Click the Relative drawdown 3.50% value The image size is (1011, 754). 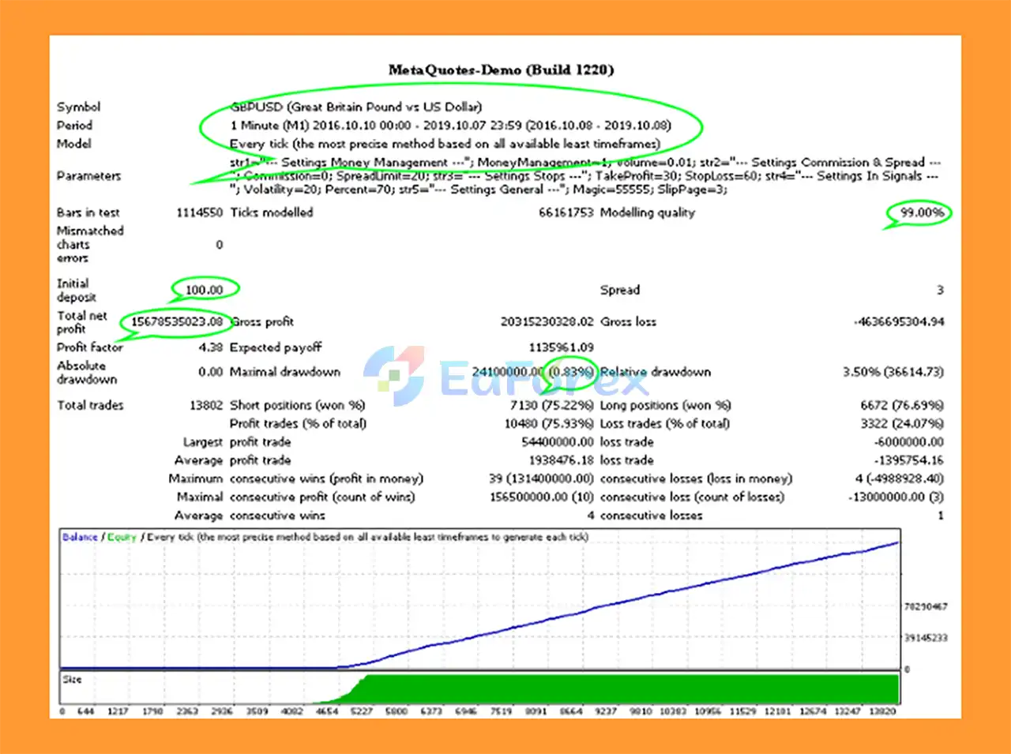pyautogui.click(x=893, y=372)
